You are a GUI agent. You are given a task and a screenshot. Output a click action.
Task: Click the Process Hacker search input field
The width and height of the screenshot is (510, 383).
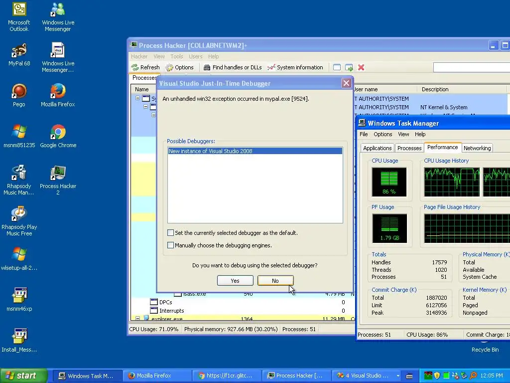pos(472,67)
